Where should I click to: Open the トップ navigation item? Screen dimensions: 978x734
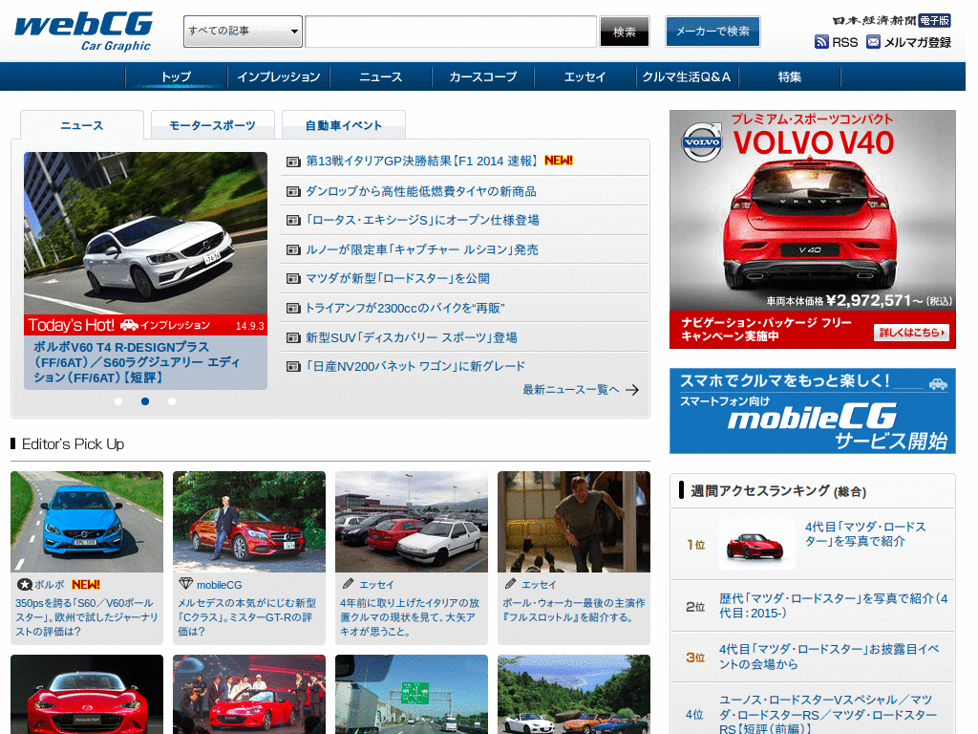point(176,76)
